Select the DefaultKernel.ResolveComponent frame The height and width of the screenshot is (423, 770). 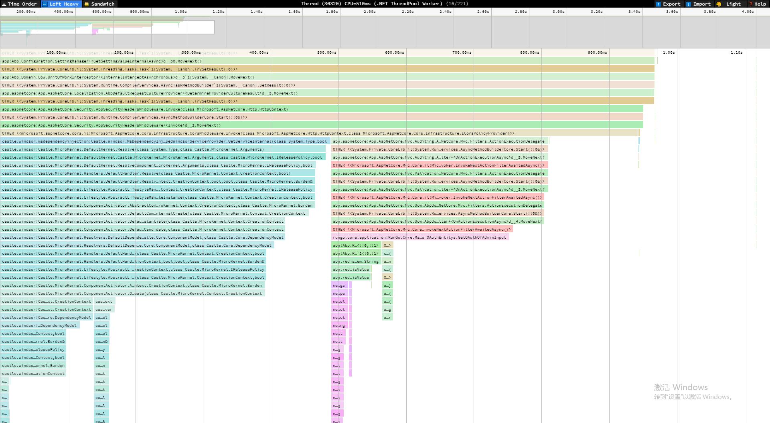[158, 165]
